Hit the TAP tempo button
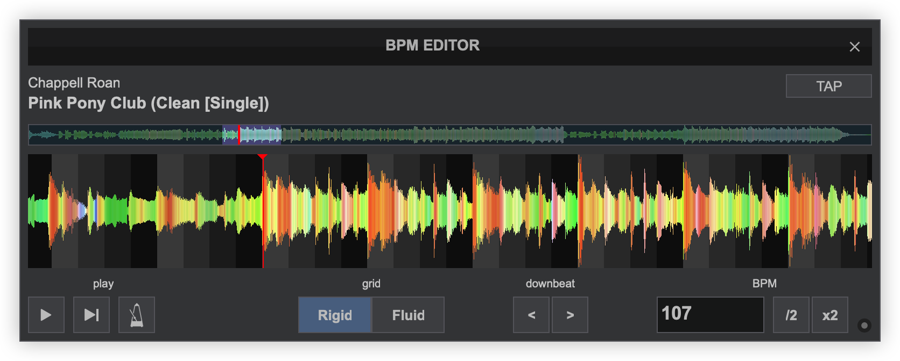 828,86
